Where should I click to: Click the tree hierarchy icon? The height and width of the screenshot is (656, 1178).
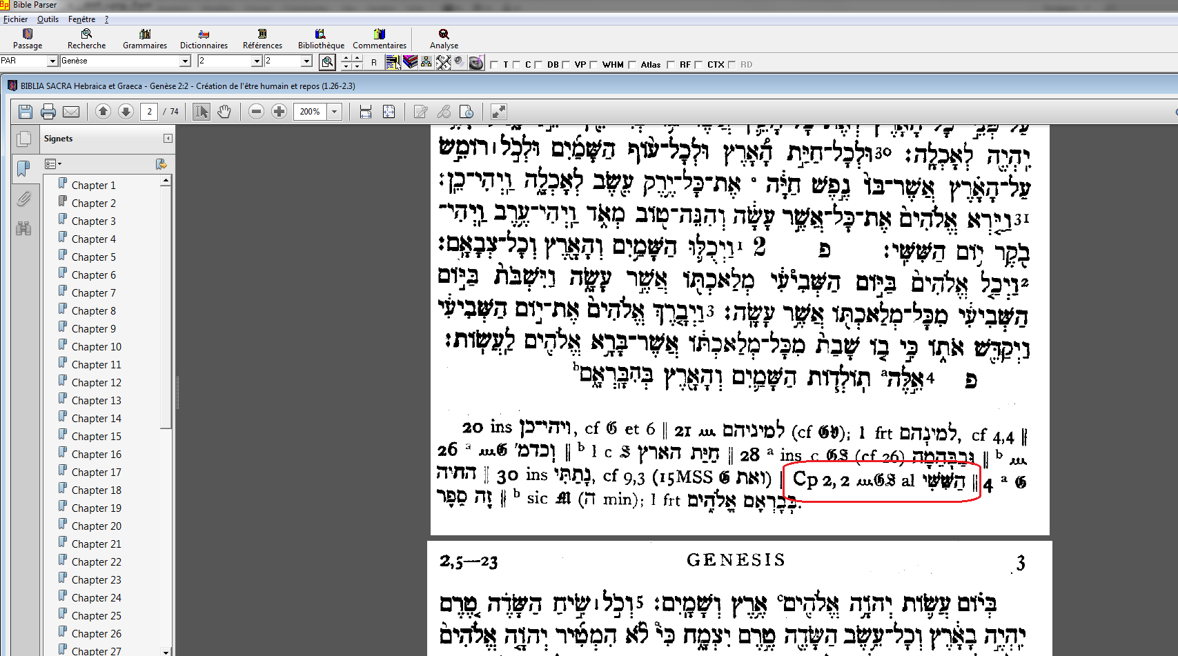click(426, 62)
